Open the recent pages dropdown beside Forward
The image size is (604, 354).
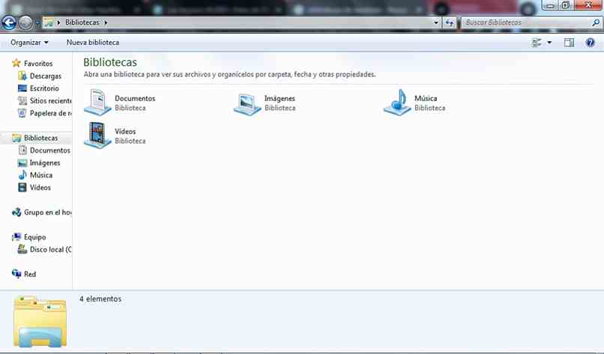click(x=37, y=22)
